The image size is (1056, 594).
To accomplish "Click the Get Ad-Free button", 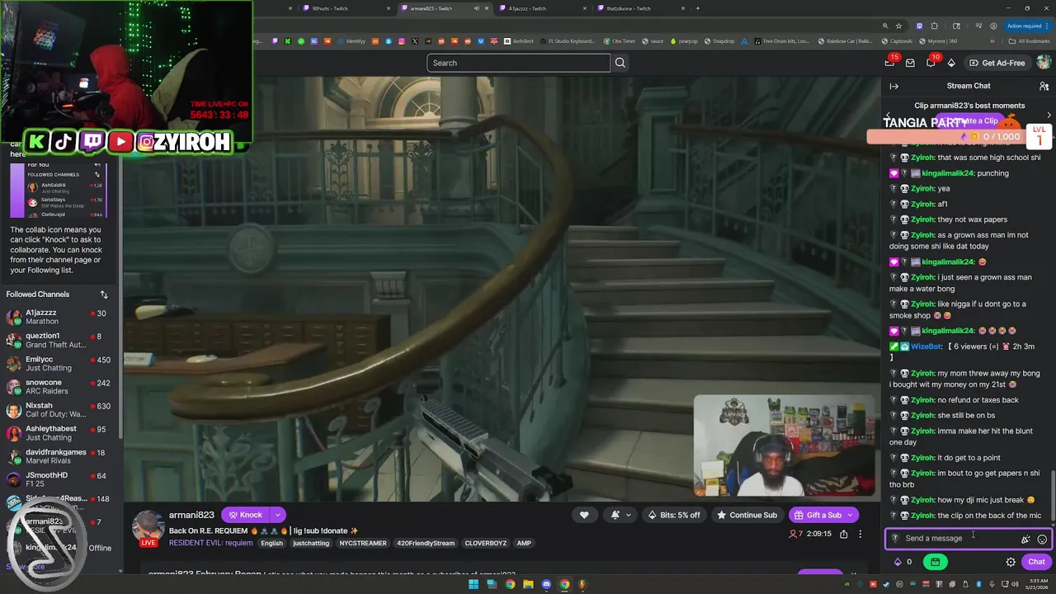I will [997, 63].
